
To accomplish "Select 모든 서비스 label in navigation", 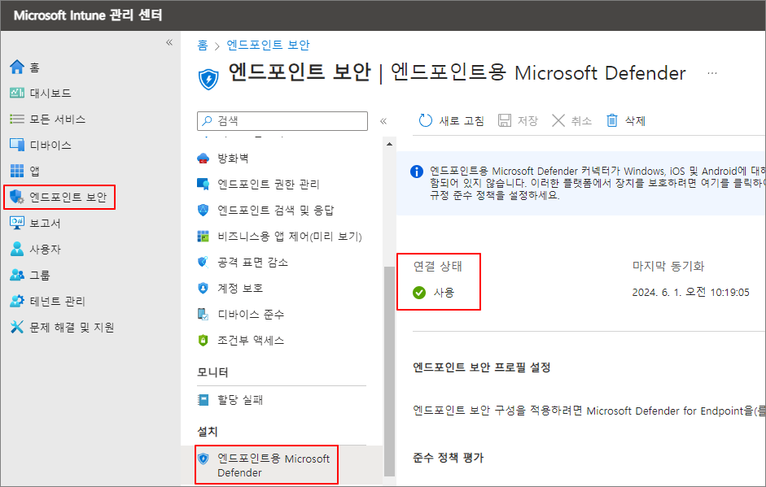I will (x=58, y=119).
